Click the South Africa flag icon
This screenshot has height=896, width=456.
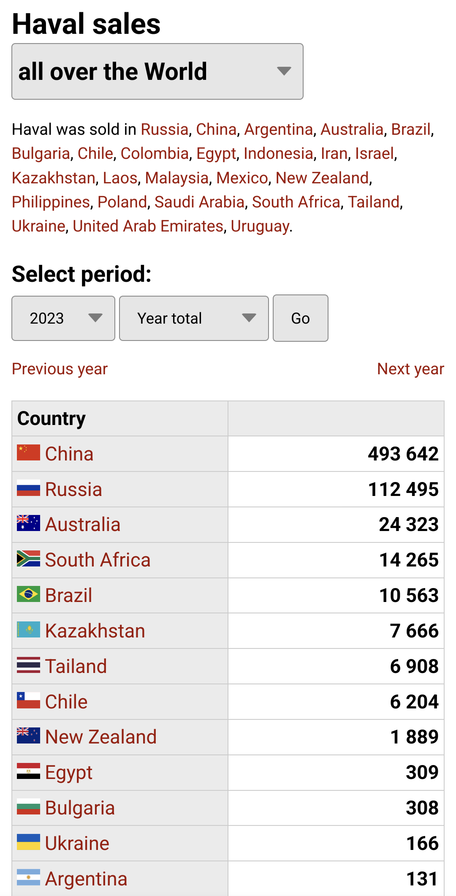click(28, 559)
